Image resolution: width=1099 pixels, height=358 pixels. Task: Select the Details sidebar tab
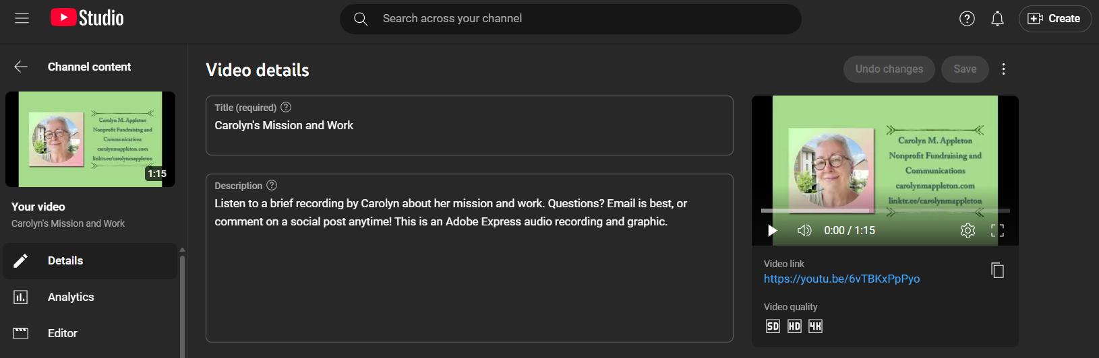pos(65,260)
